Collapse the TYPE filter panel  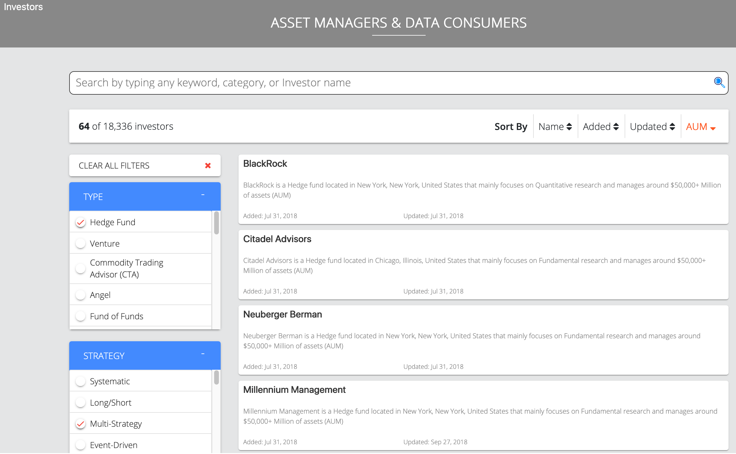(x=203, y=195)
